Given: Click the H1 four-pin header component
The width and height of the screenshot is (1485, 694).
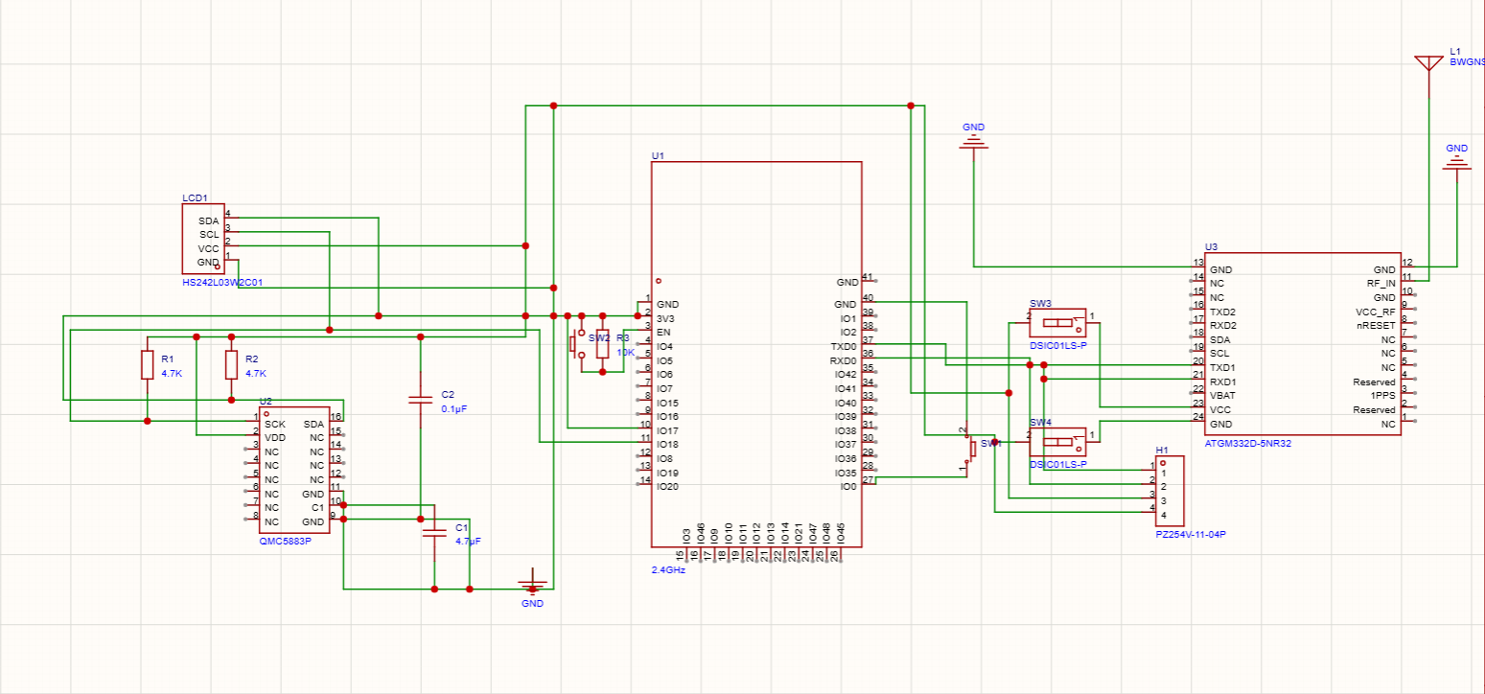Looking at the screenshot, I should [1171, 489].
